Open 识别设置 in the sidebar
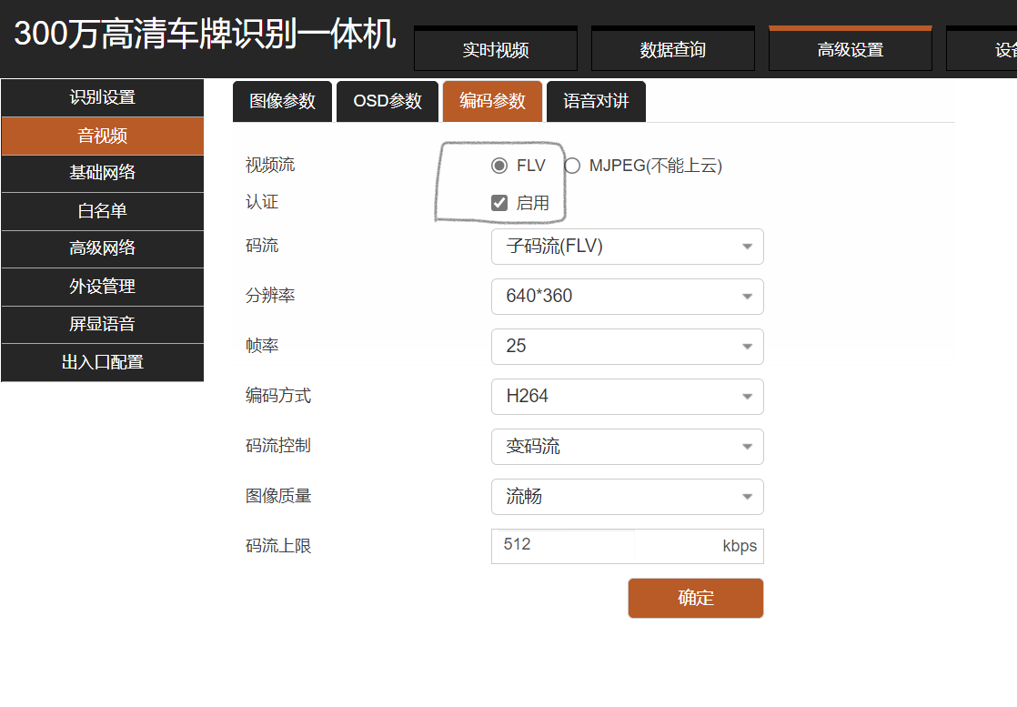The height and width of the screenshot is (707, 1017). click(103, 97)
